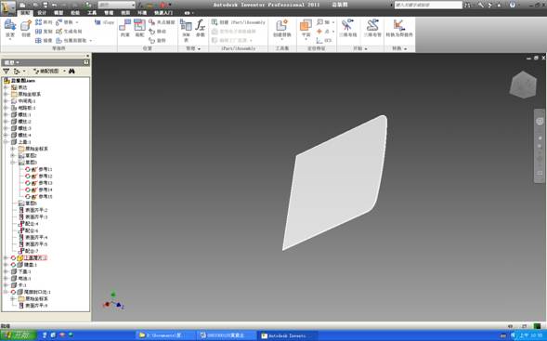The width and height of the screenshot is (547, 341).
Task: Click the keyword search input box
Action: (x=428, y=5)
